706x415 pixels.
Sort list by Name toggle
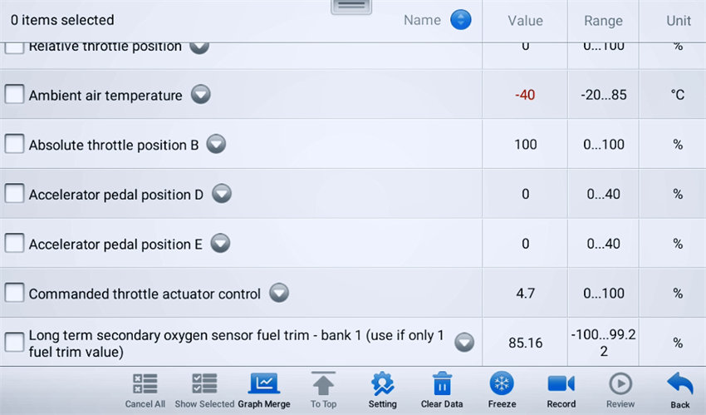(461, 20)
